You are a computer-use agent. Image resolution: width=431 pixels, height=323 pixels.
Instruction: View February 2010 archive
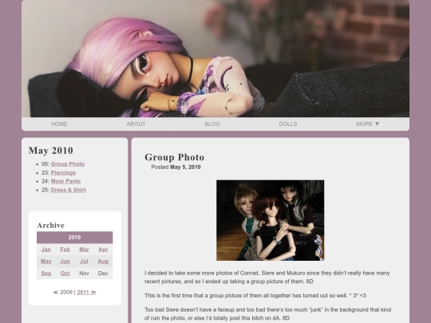click(65, 250)
